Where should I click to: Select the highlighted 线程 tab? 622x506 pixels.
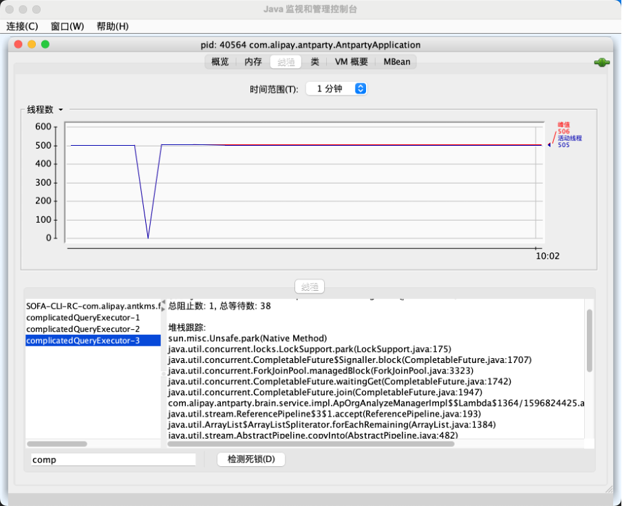(x=286, y=62)
